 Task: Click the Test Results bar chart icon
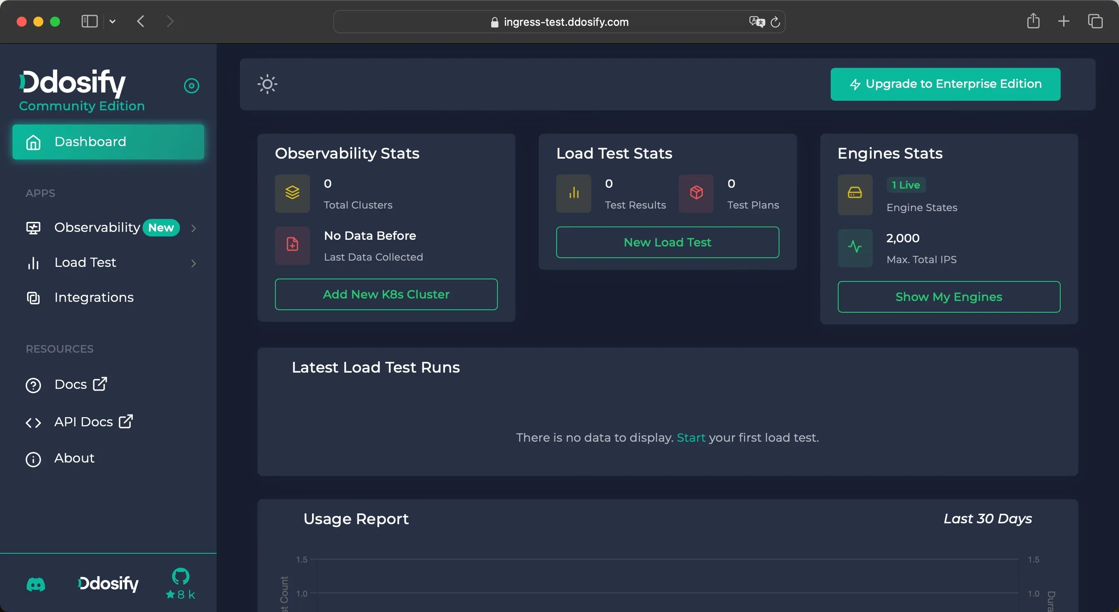pyautogui.click(x=573, y=194)
